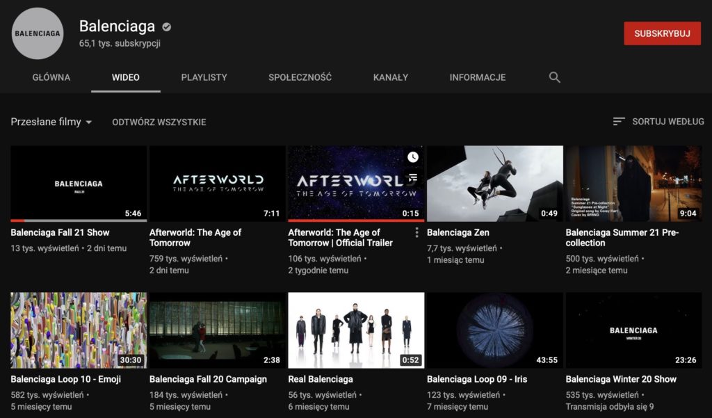Click the Afterworld trailer red progress bar
The width and height of the screenshot is (712, 418).
356,220
